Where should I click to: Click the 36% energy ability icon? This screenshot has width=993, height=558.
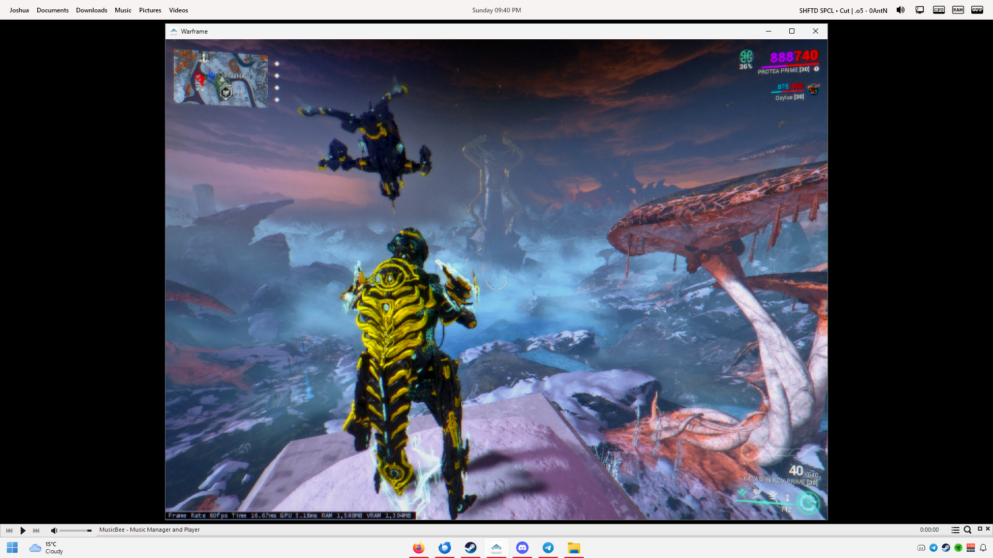pos(746,59)
